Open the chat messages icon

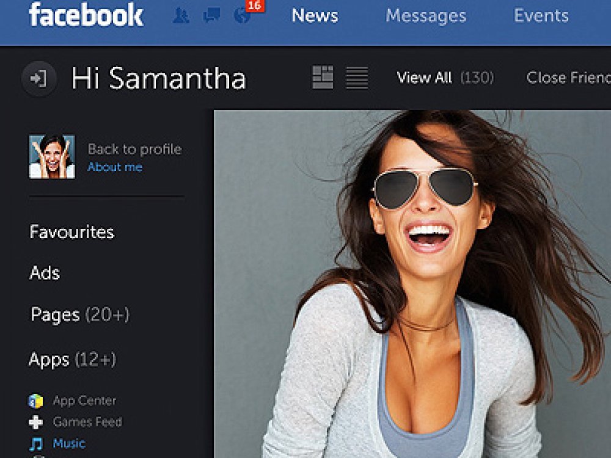[x=211, y=16]
